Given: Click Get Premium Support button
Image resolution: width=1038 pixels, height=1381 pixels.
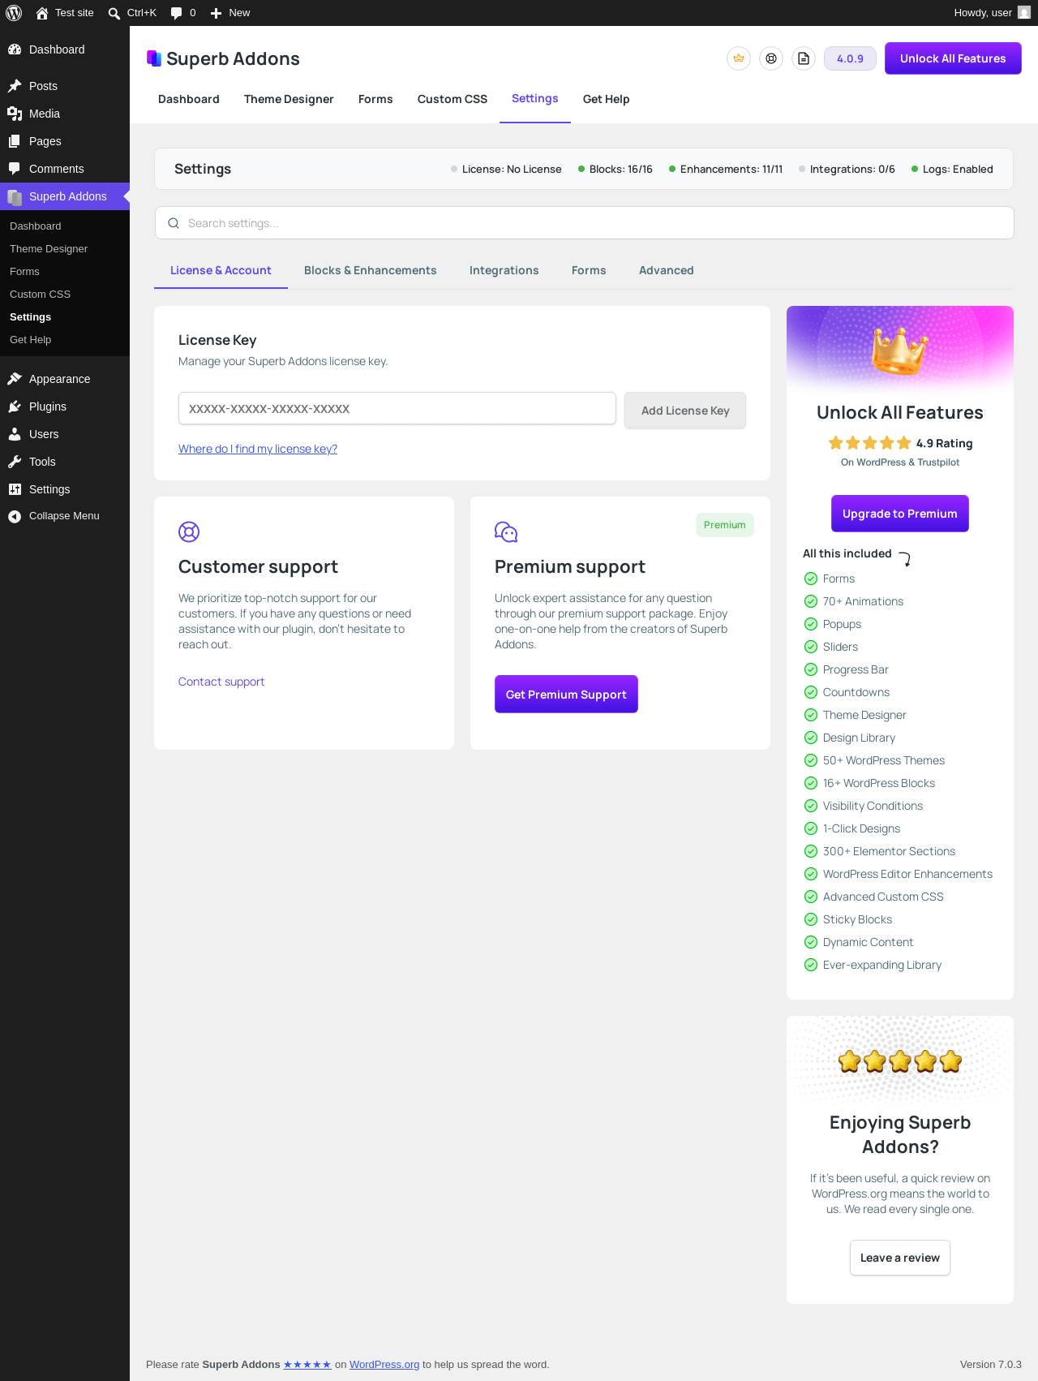Looking at the screenshot, I should pyautogui.click(x=566, y=695).
